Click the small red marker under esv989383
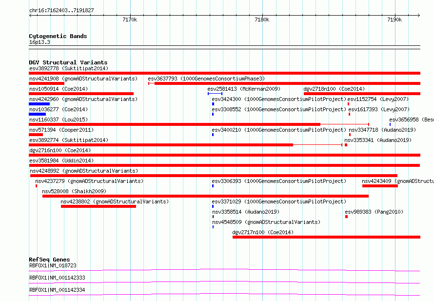Viewport: 434px width, 301px height. click(346, 217)
